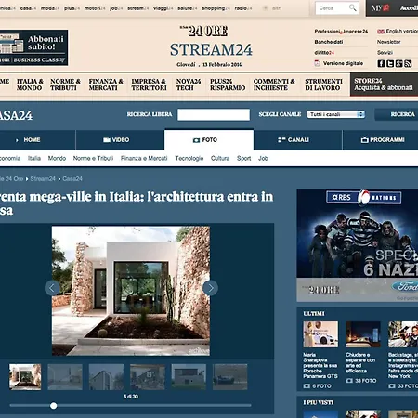418x418 pixels.
Task: Show previous photo with left arrow
Action: tap(52, 288)
